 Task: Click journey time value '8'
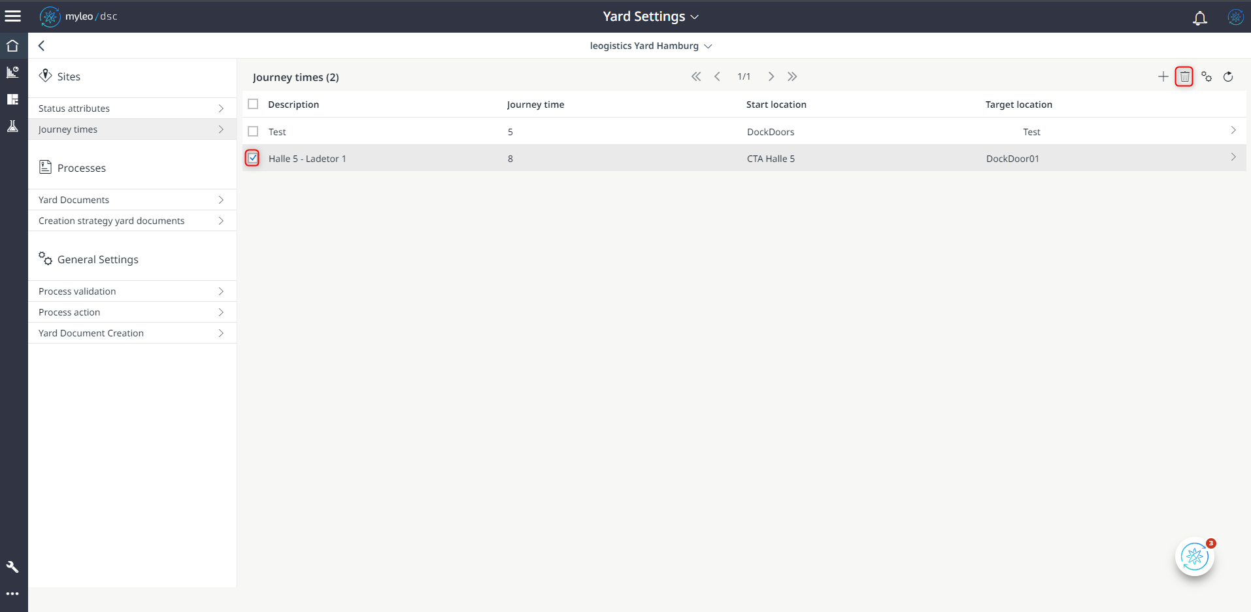510,159
